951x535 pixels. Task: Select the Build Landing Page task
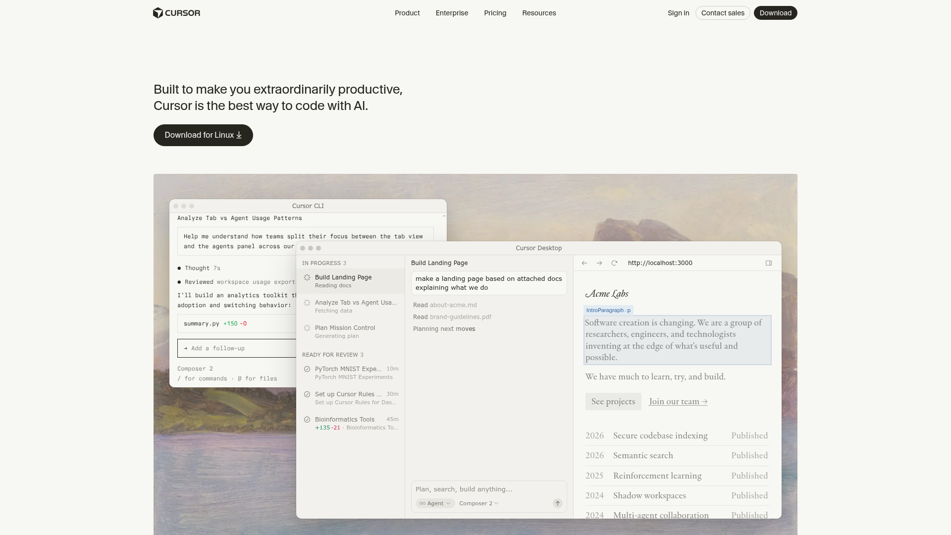click(350, 281)
